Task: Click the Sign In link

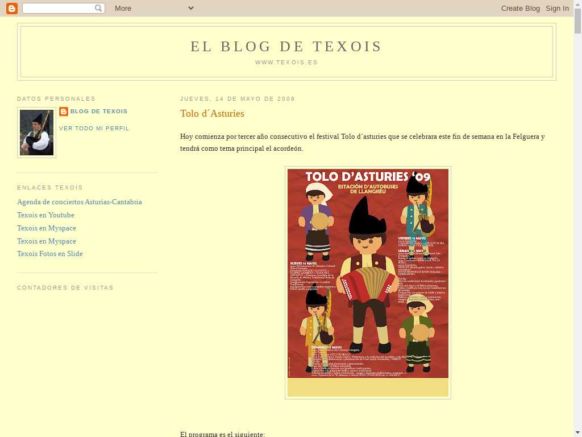Action: [x=557, y=8]
